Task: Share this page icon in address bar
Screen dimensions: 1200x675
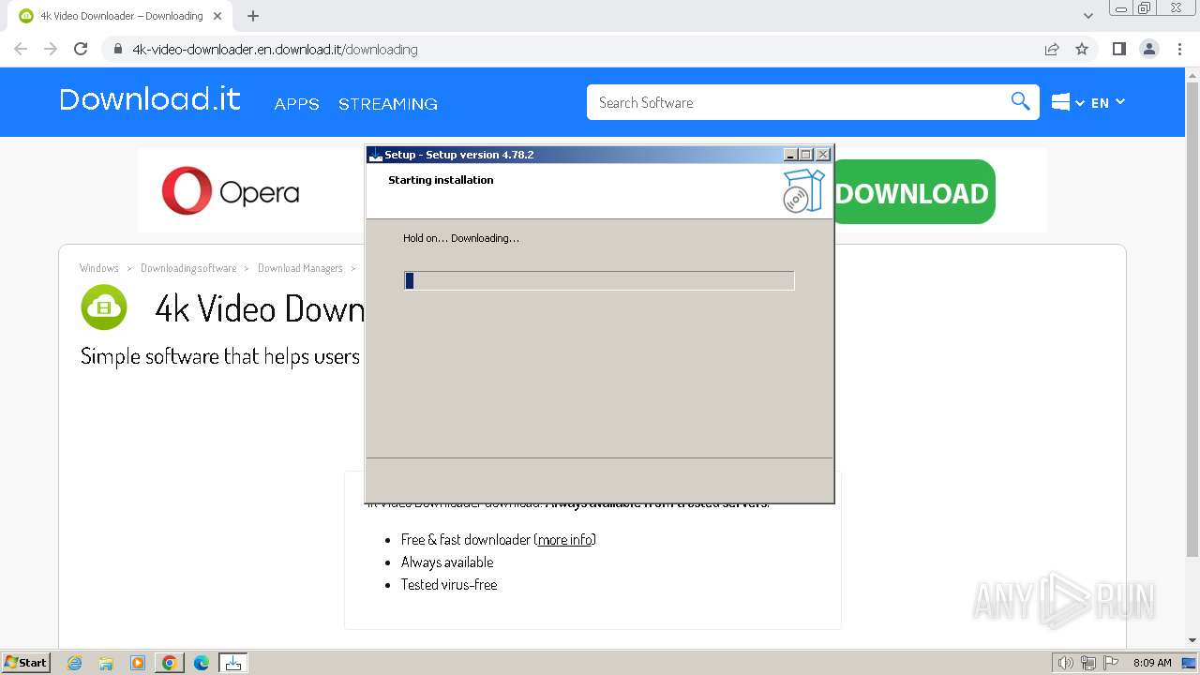Action: 1052,49
